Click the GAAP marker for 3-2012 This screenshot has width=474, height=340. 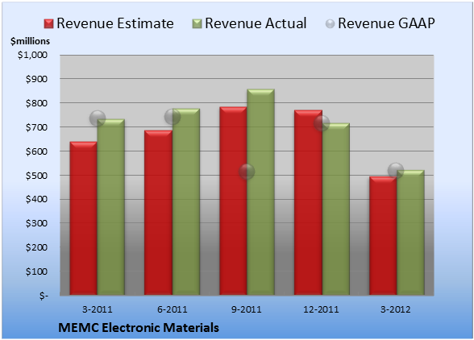click(x=396, y=171)
